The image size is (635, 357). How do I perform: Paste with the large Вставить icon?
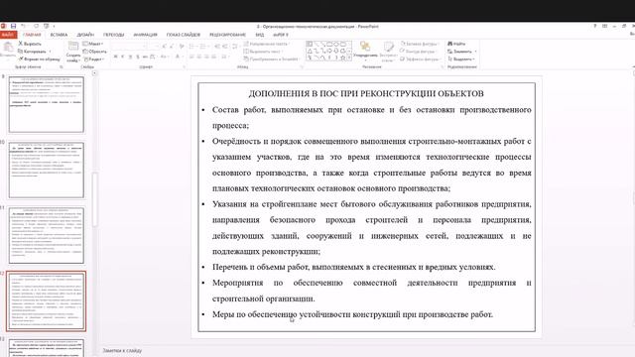point(8,51)
